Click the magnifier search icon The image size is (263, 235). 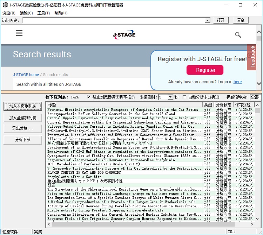238,35
